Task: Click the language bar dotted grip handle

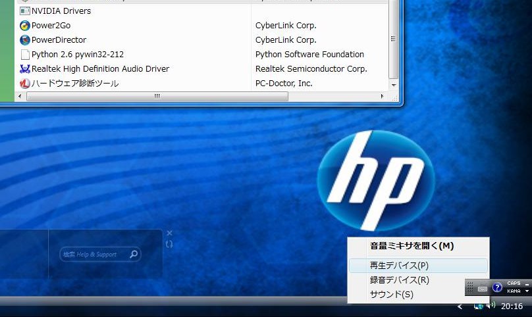Action: [470, 287]
